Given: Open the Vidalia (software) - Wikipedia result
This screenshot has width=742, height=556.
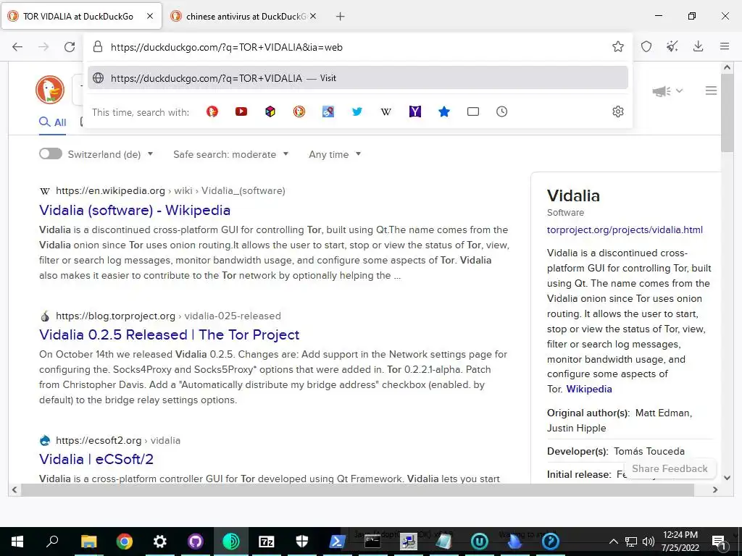Looking at the screenshot, I should [135, 210].
